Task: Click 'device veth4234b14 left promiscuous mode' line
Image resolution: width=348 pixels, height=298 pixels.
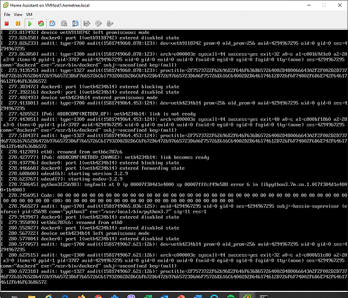Action: 75,233
